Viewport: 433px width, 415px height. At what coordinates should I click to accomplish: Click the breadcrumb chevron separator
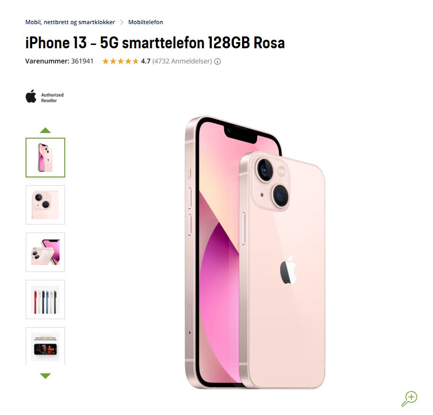click(121, 22)
